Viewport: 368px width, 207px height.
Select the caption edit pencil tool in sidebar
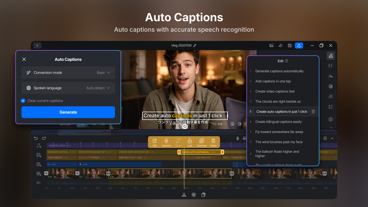331,56
